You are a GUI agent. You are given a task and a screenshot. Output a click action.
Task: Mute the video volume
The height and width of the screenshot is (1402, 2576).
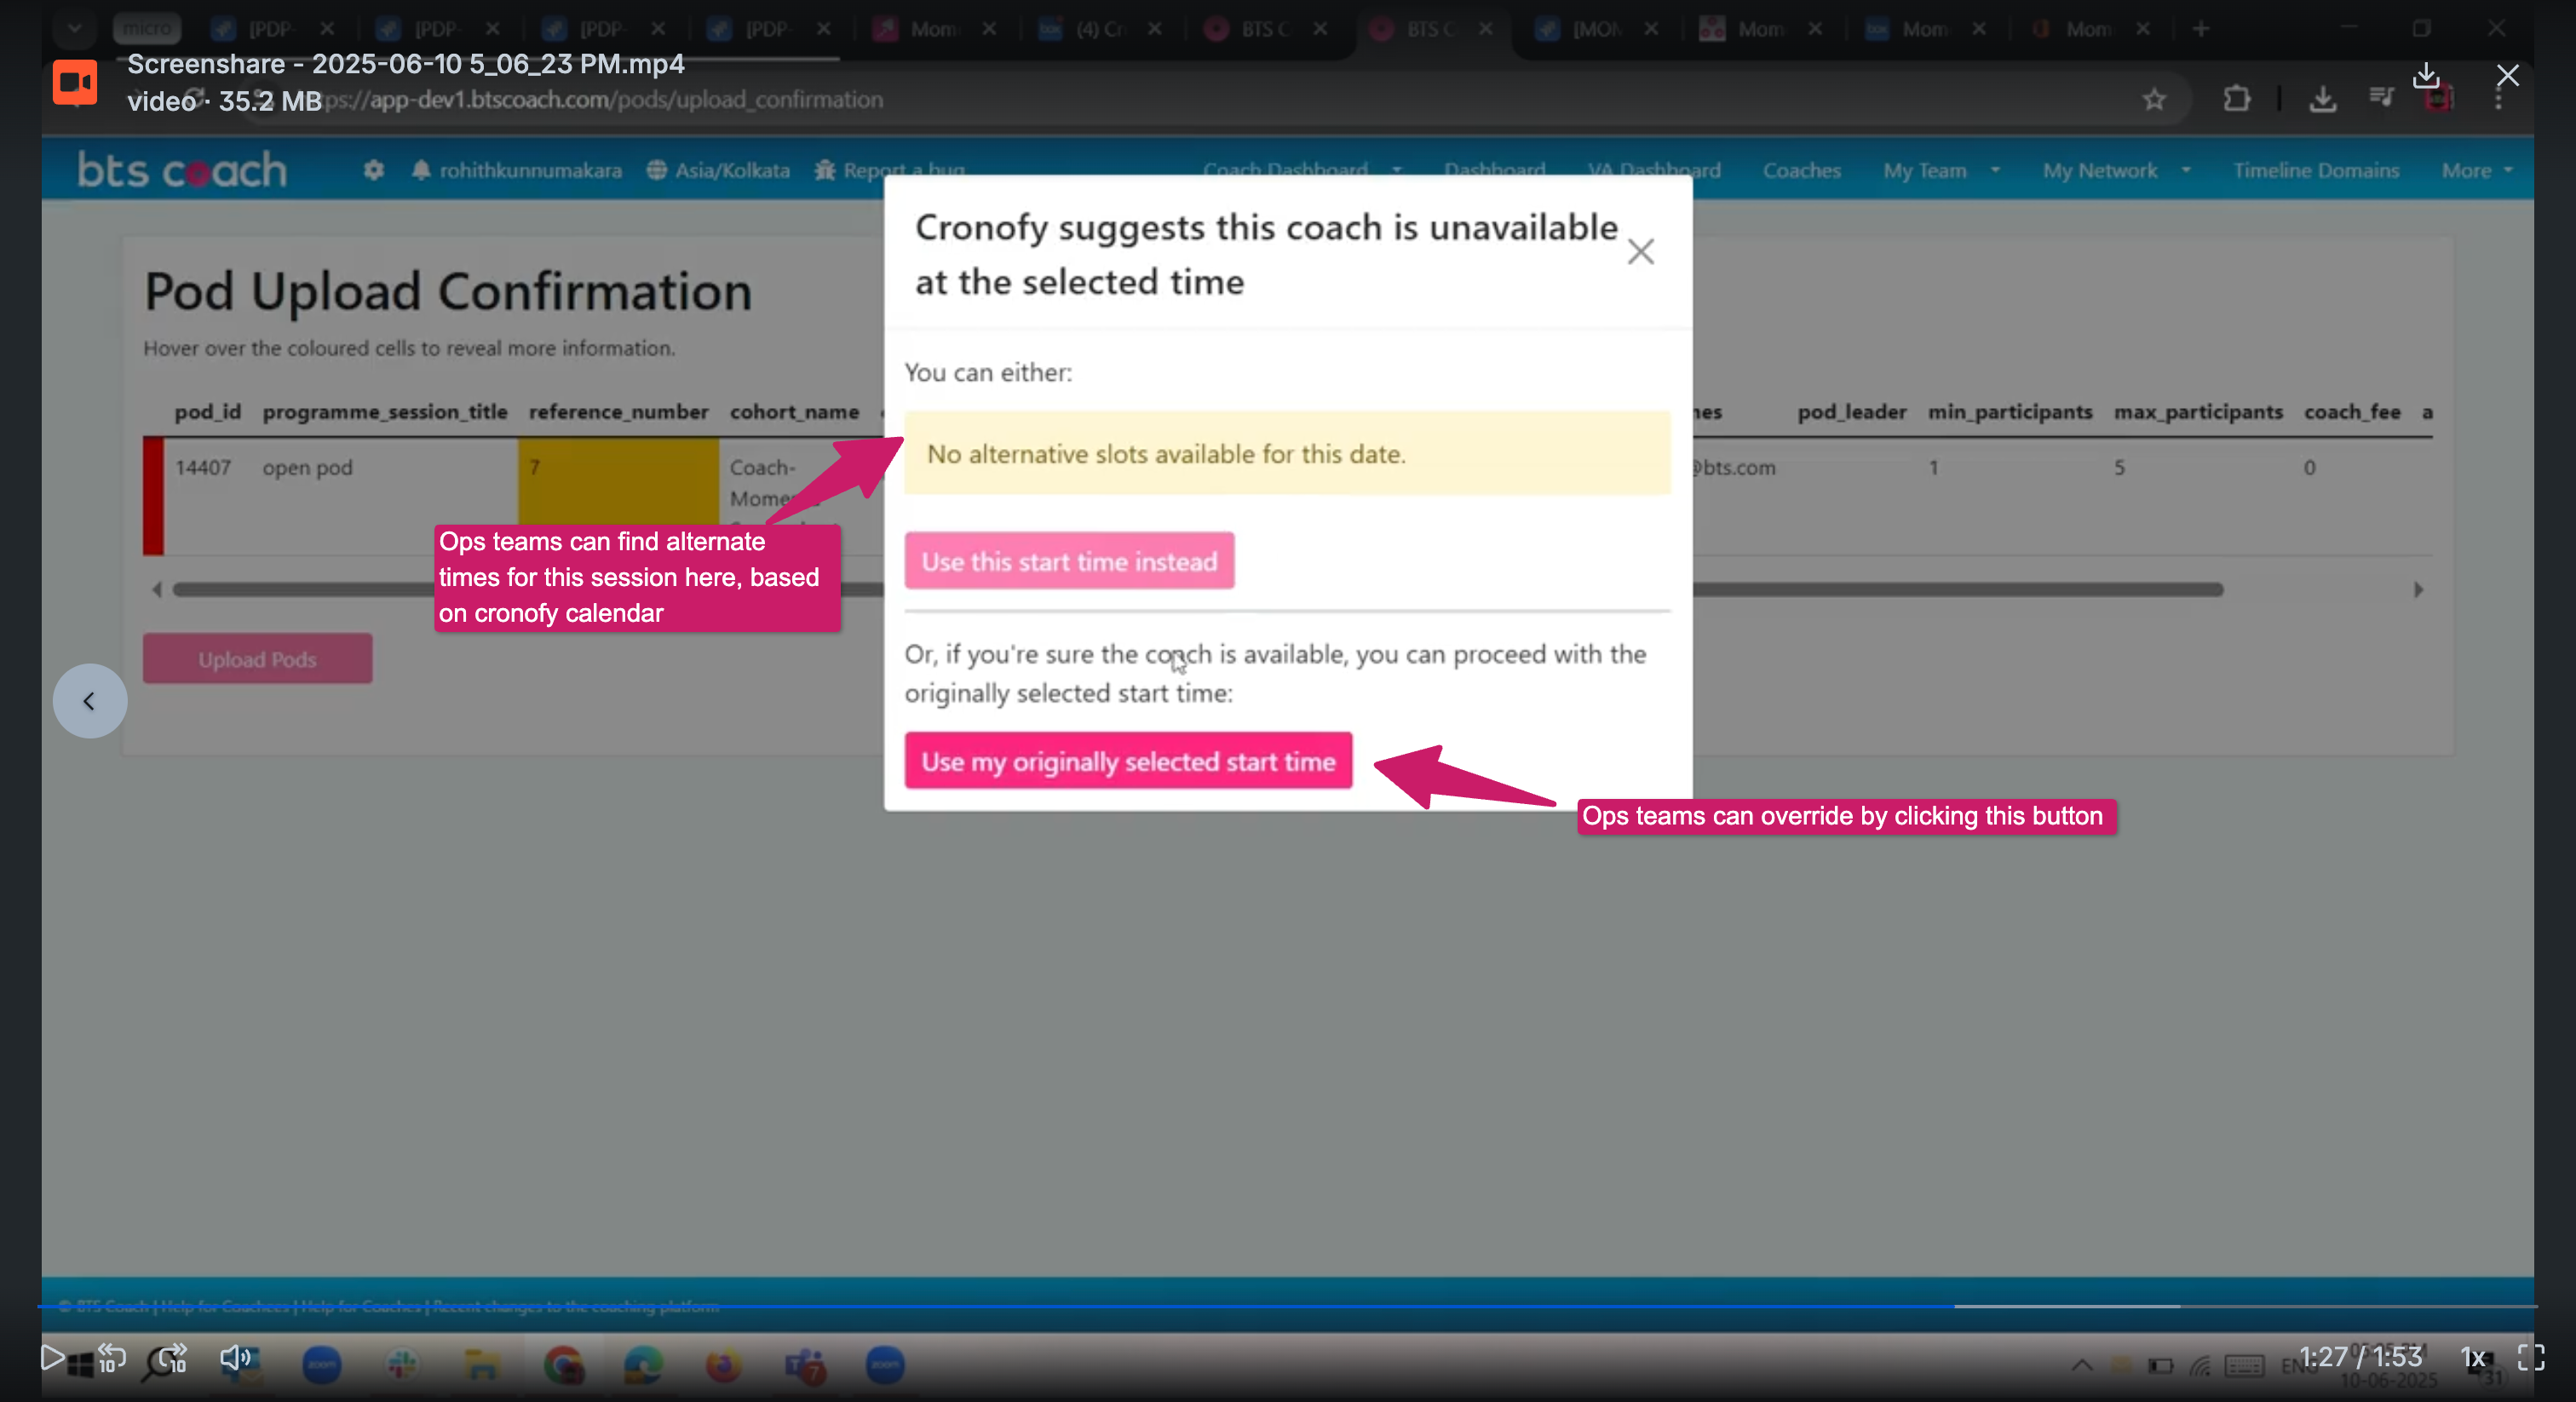point(234,1357)
